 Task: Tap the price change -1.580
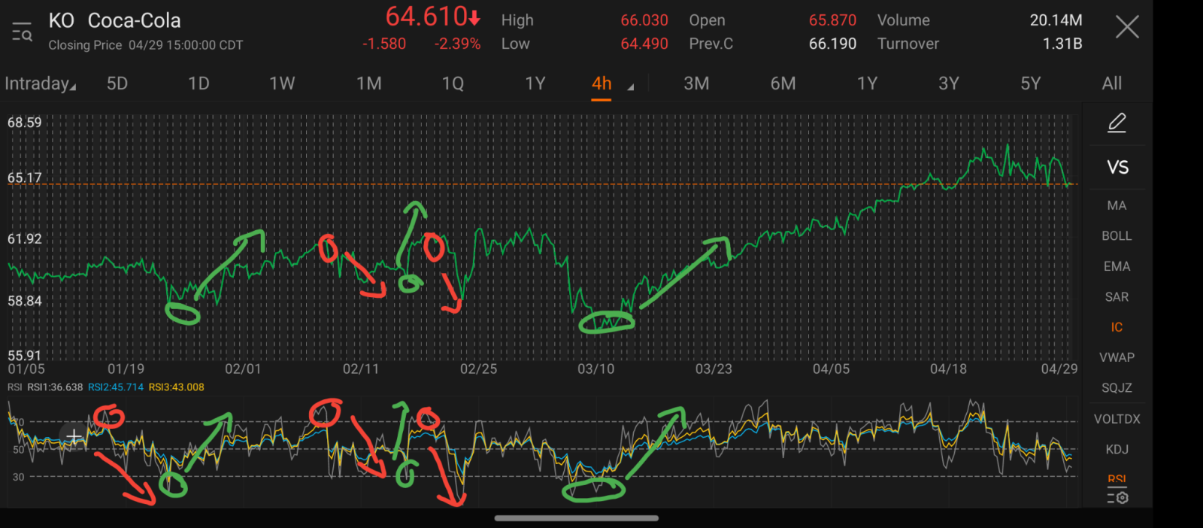click(x=384, y=44)
